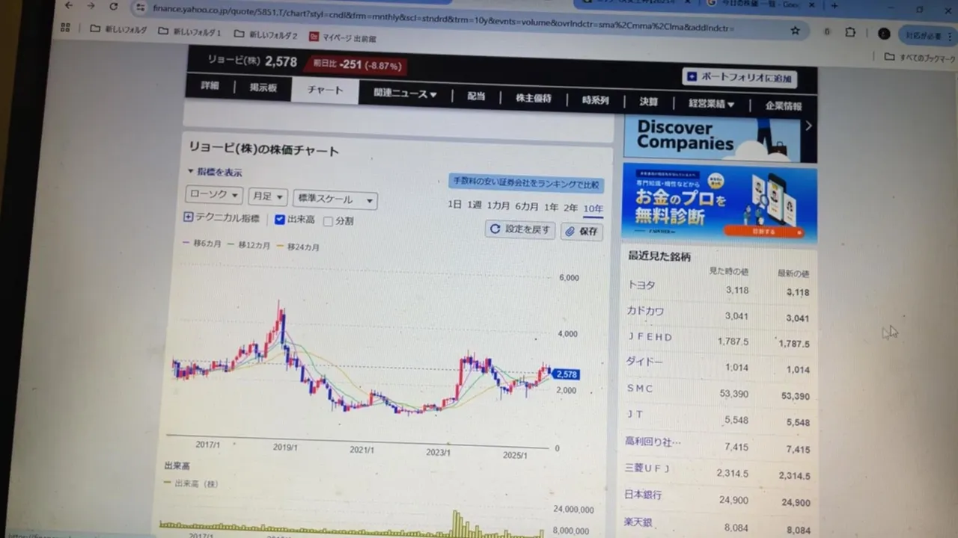958x538 pixels.
Task: Open the 決算 tab
Action: (x=649, y=102)
